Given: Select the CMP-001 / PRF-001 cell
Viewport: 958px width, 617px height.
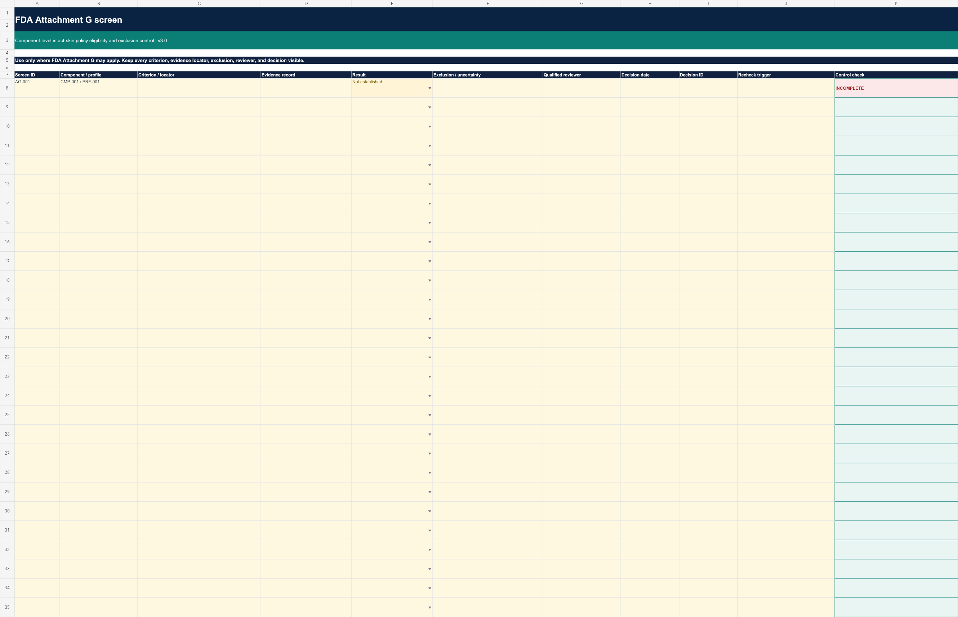Looking at the screenshot, I should (98, 88).
